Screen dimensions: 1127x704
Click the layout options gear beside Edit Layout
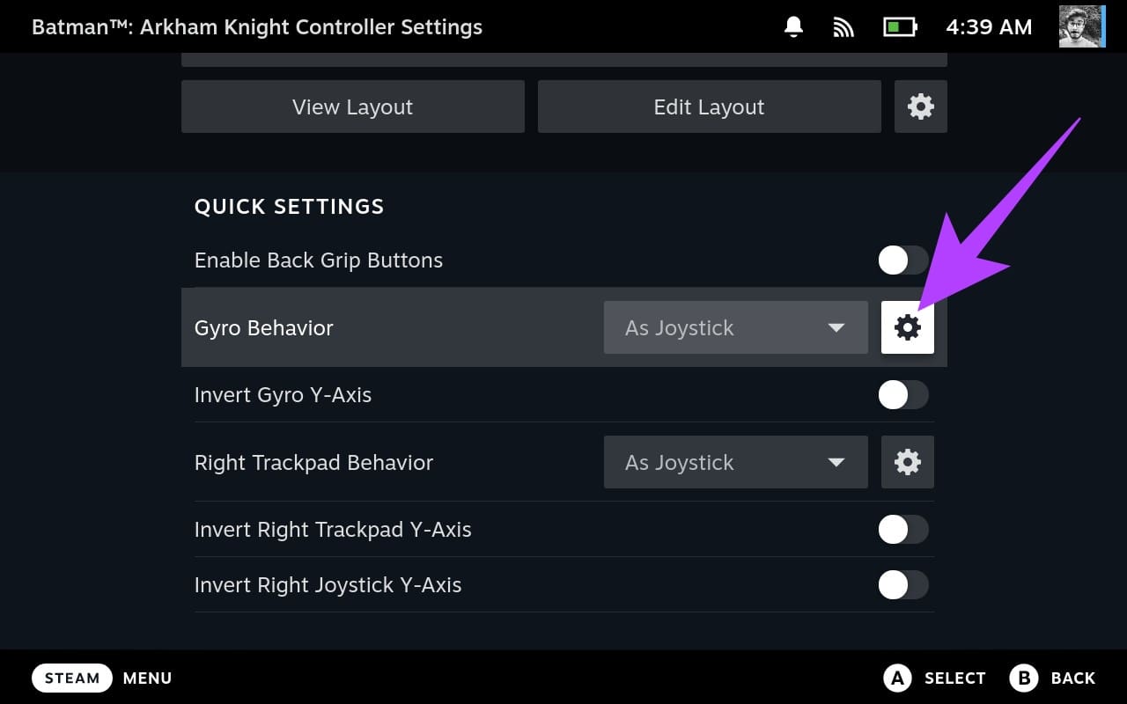pyautogui.click(x=920, y=106)
